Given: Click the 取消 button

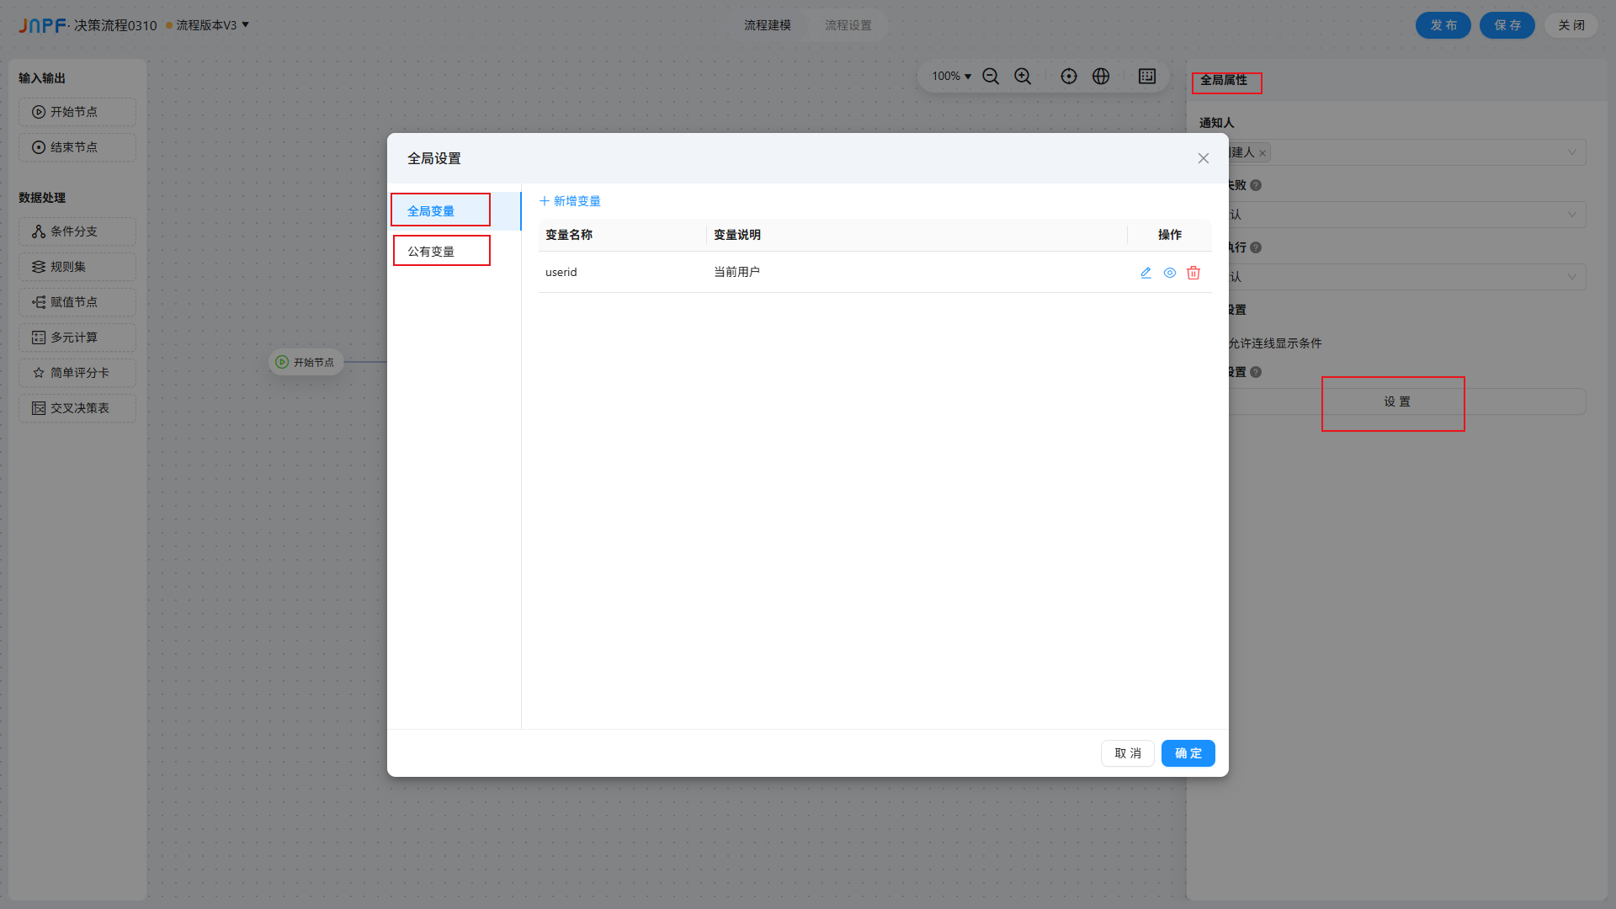Looking at the screenshot, I should (x=1127, y=753).
